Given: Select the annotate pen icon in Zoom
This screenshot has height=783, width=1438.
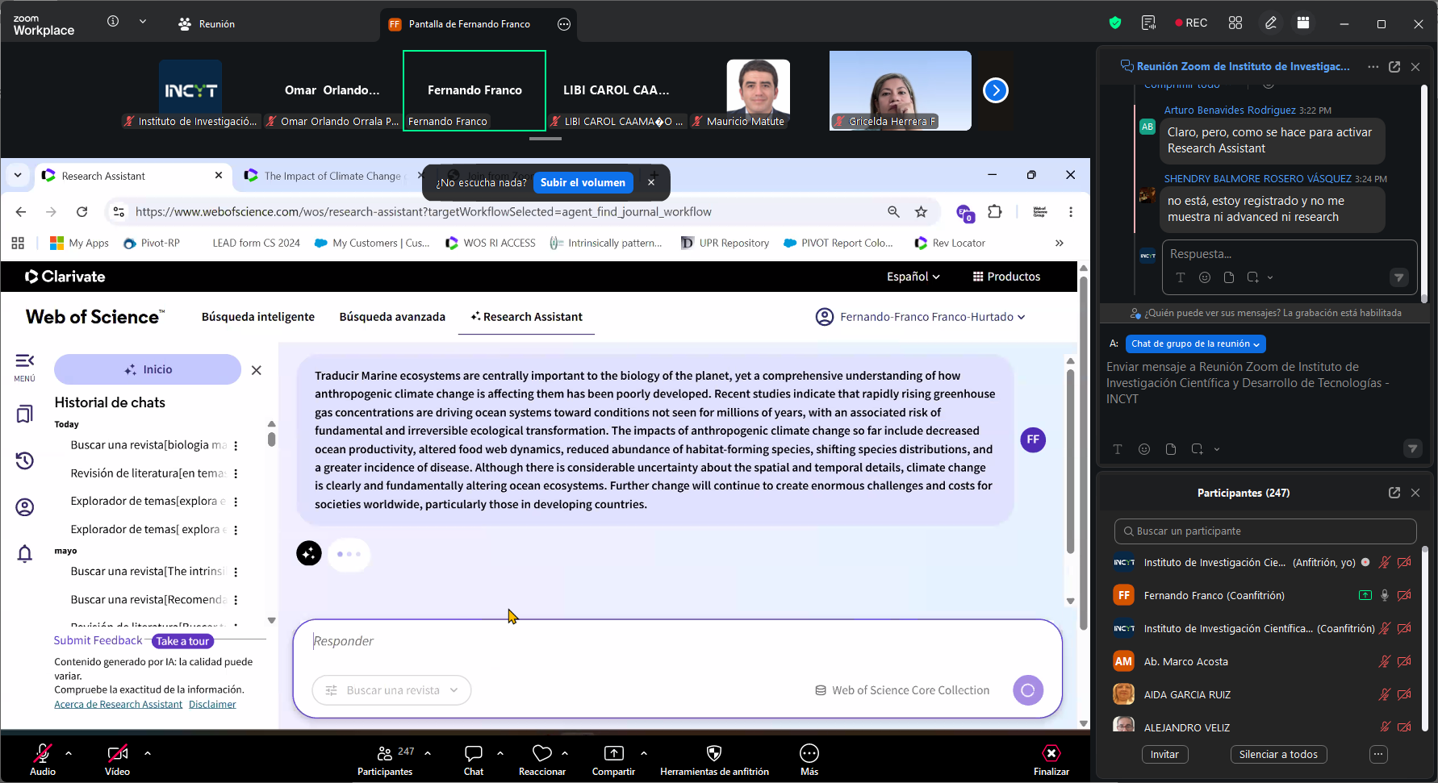Looking at the screenshot, I should [1271, 23].
